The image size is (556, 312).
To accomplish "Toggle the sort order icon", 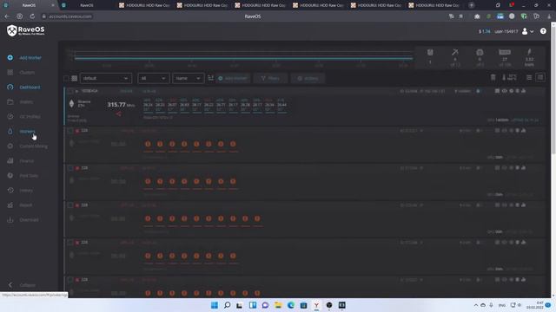I will click(210, 78).
